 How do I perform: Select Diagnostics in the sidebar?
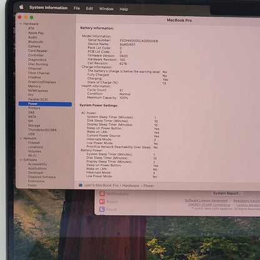pos(37,59)
